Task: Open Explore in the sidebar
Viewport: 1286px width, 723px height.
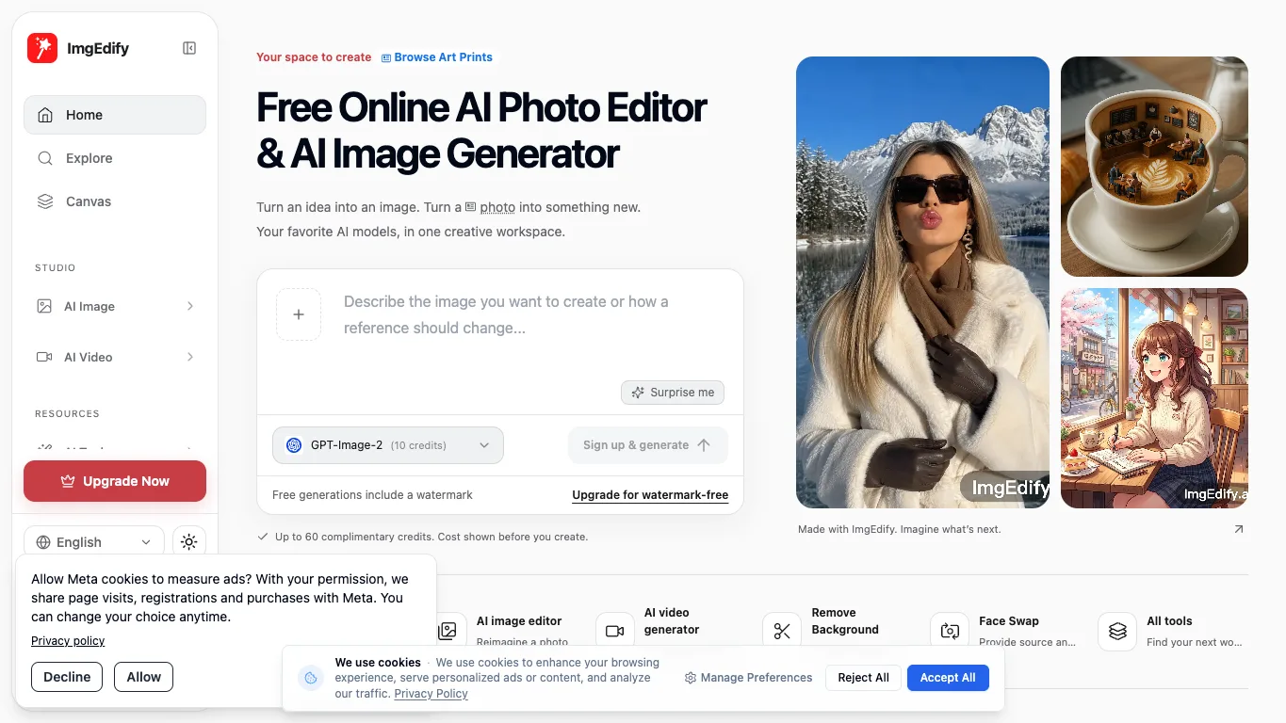Action: pos(115,158)
